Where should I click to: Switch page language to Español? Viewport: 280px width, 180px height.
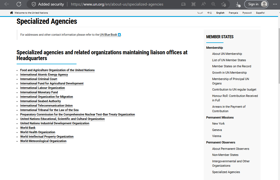[260, 13]
